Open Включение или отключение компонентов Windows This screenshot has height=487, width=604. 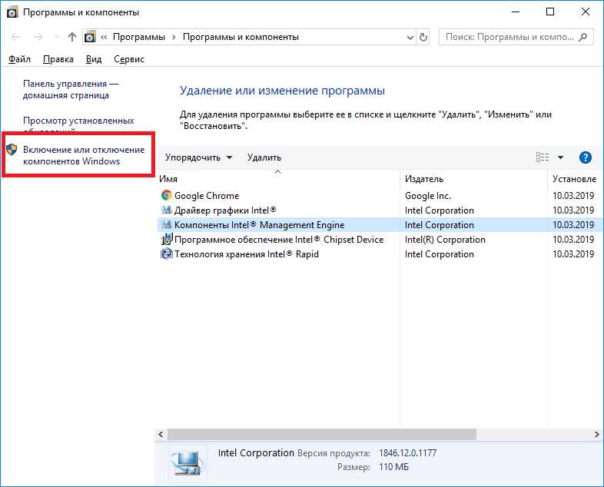(84, 155)
